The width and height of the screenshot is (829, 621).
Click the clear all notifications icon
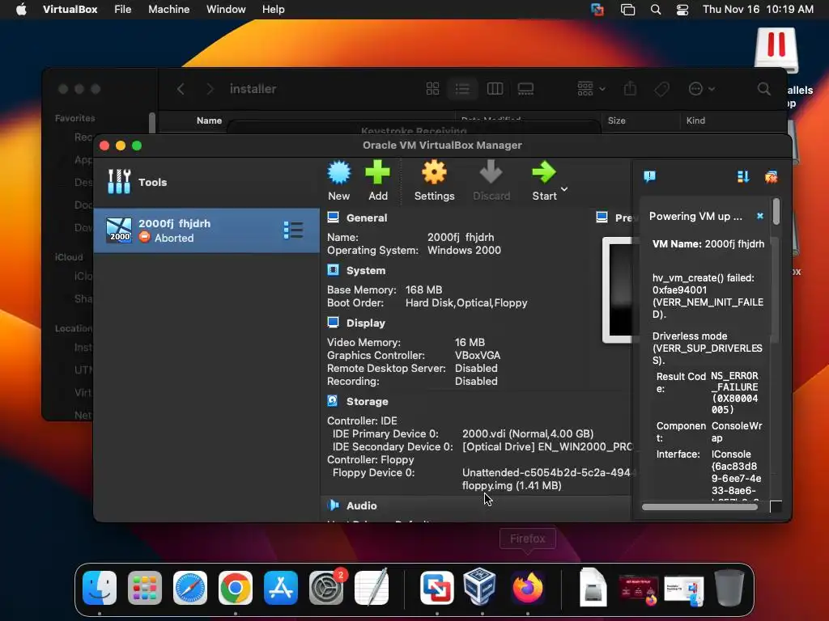[771, 176]
